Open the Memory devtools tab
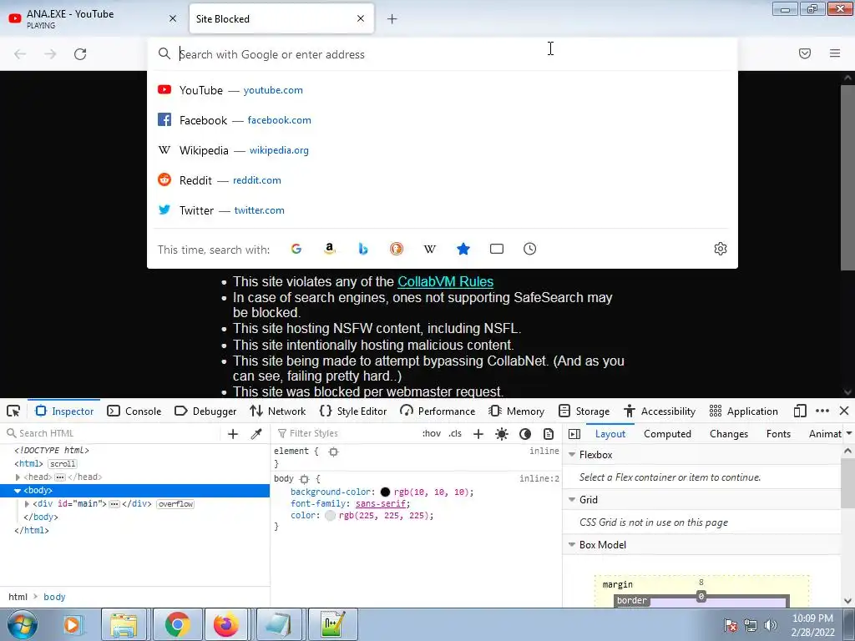This screenshot has height=641, width=855. pos(517,411)
